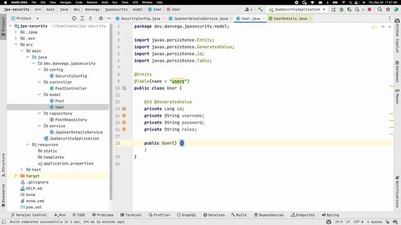Viewport: 401px width, 225px height.
Task: Collapse the resources folder
Action: point(28,144)
